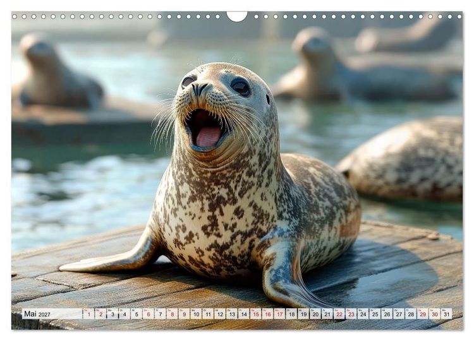The height and width of the screenshot is (341, 474).
Task: Click the "Mai 2027" month label
Action: click(x=37, y=314)
